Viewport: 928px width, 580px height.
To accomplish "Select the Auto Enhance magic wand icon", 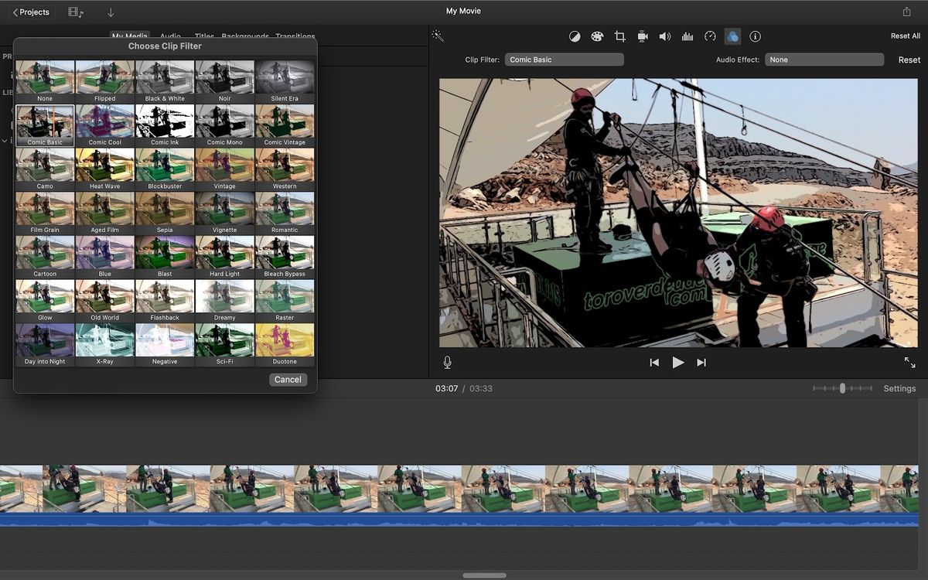I will pos(438,36).
